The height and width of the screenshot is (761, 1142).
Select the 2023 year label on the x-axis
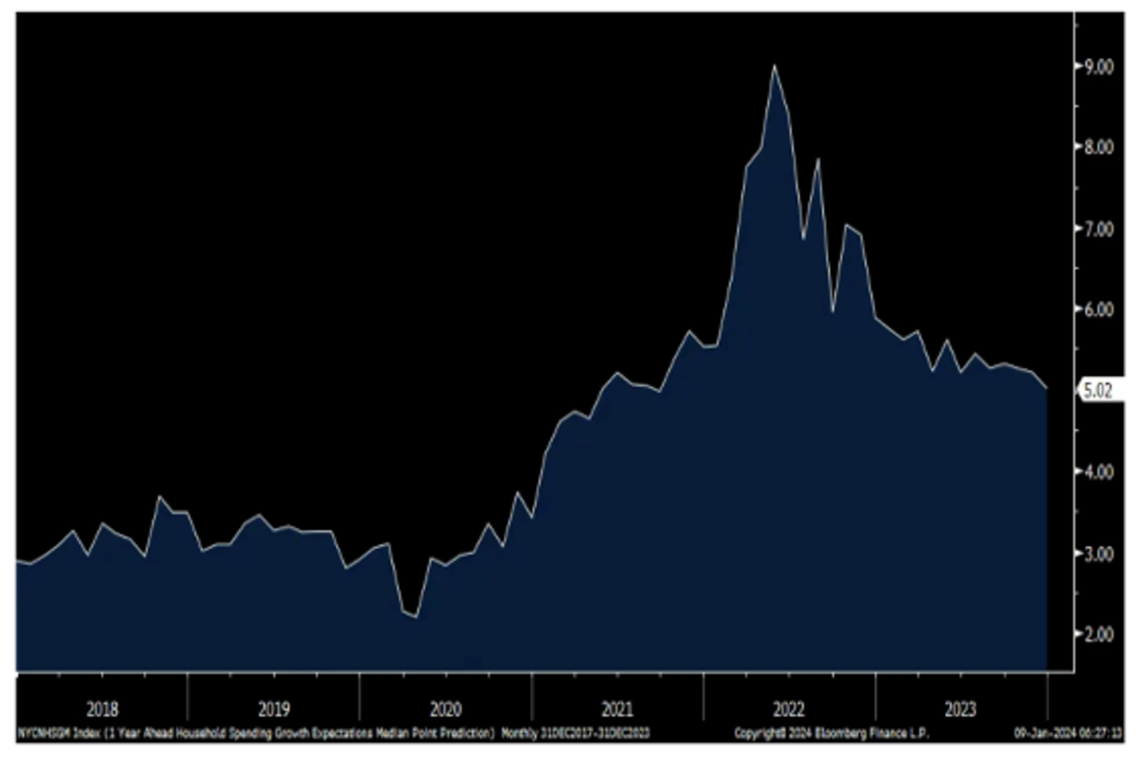click(960, 709)
